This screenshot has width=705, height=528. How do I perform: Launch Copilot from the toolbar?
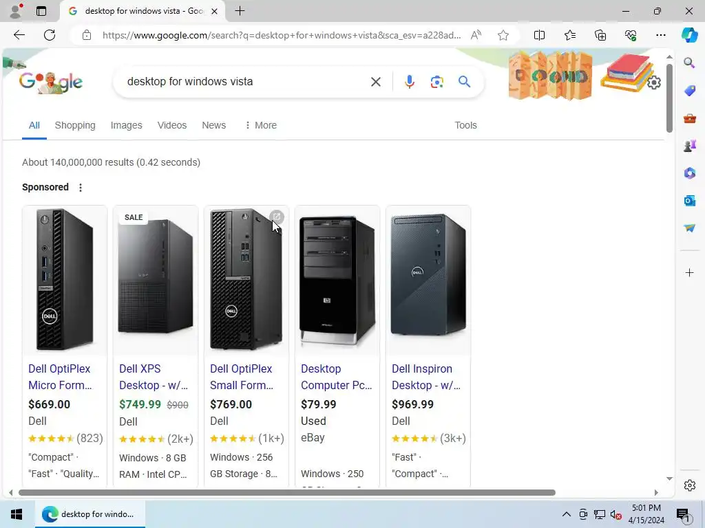pyautogui.click(x=689, y=35)
